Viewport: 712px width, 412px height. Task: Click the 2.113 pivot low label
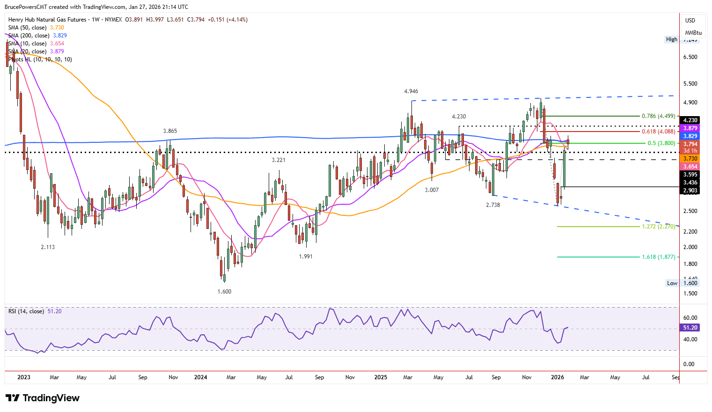(x=48, y=247)
